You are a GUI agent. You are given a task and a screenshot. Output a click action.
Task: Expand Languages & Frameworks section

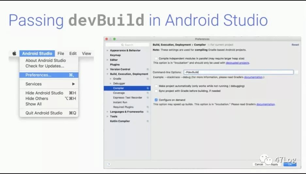[x=107, y=112]
